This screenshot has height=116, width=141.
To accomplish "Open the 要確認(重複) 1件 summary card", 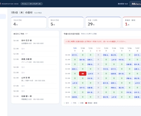I will click(x=132, y=22).
